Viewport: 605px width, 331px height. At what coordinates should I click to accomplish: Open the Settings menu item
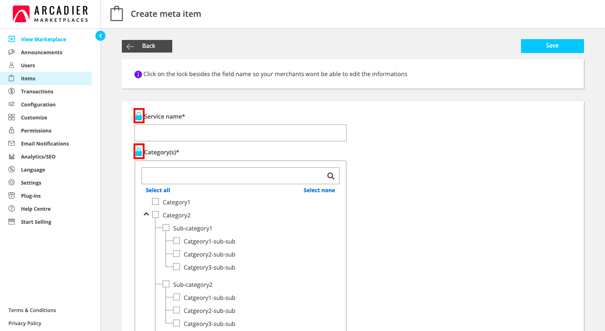(31, 183)
